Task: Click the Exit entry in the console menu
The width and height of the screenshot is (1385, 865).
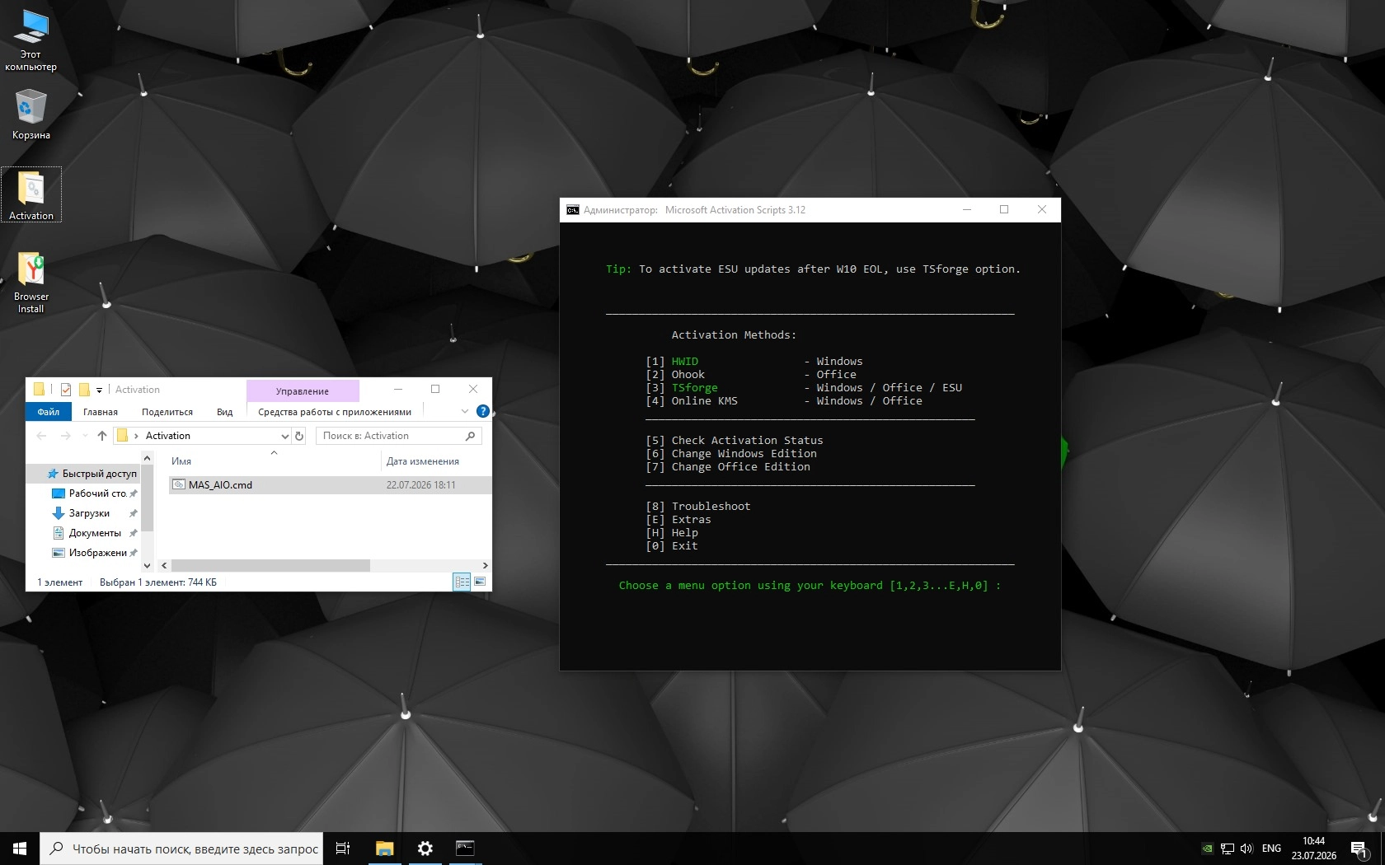Action: click(x=685, y=546)
